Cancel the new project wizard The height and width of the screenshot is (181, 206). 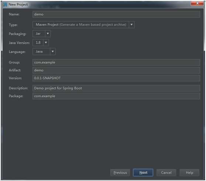[x=166, y=173]
